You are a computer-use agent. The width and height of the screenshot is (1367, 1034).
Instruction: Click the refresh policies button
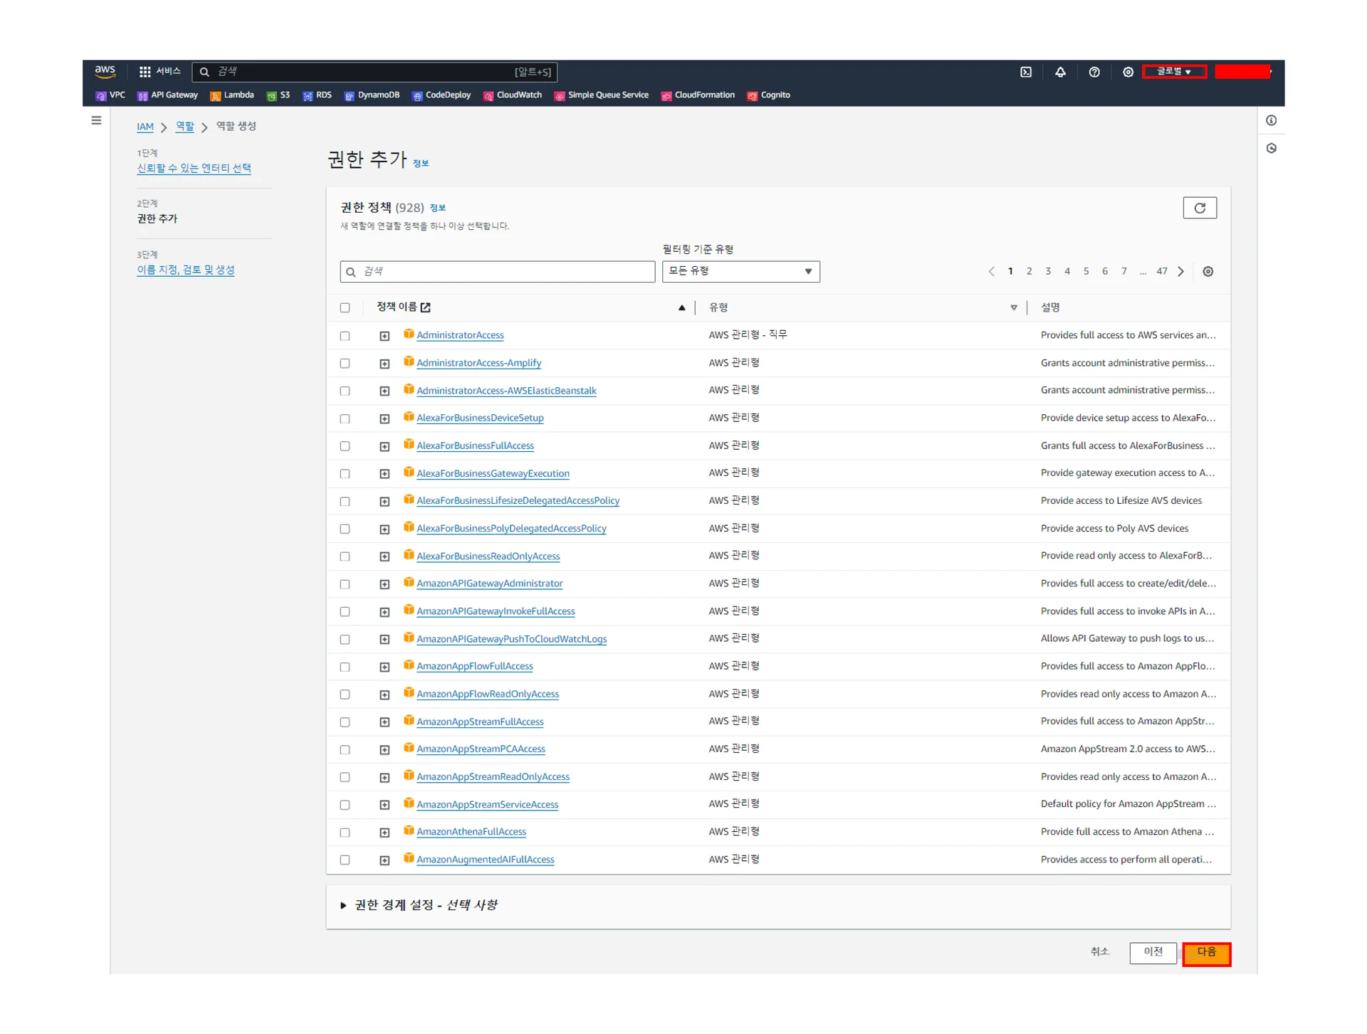coord(1199,208)
